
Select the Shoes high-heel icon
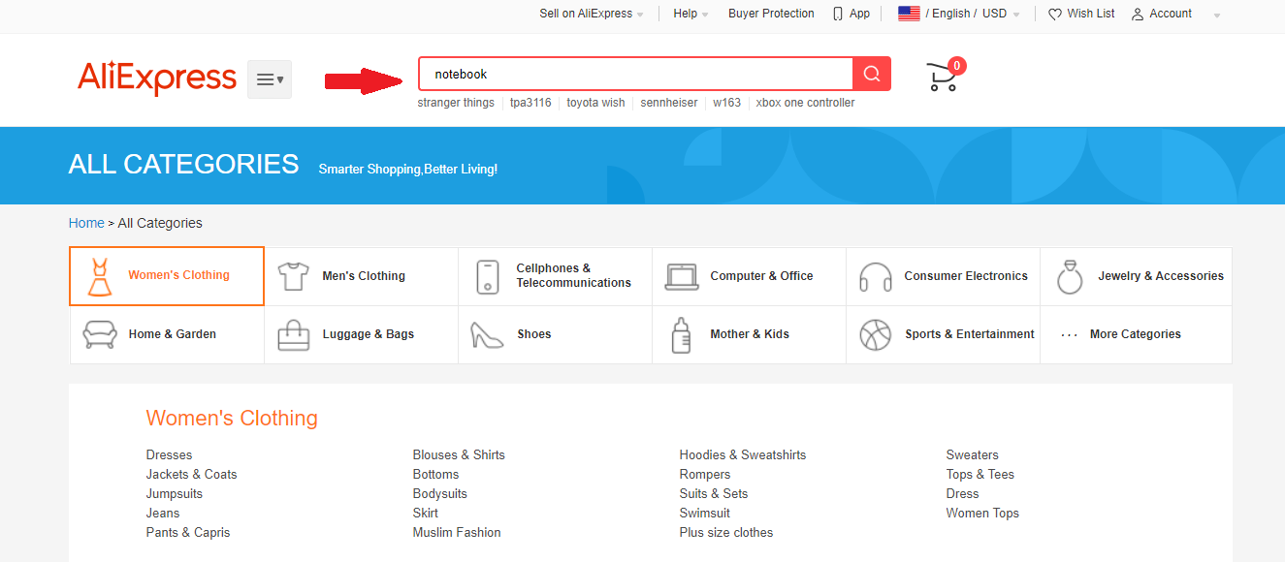pos(487,334)
